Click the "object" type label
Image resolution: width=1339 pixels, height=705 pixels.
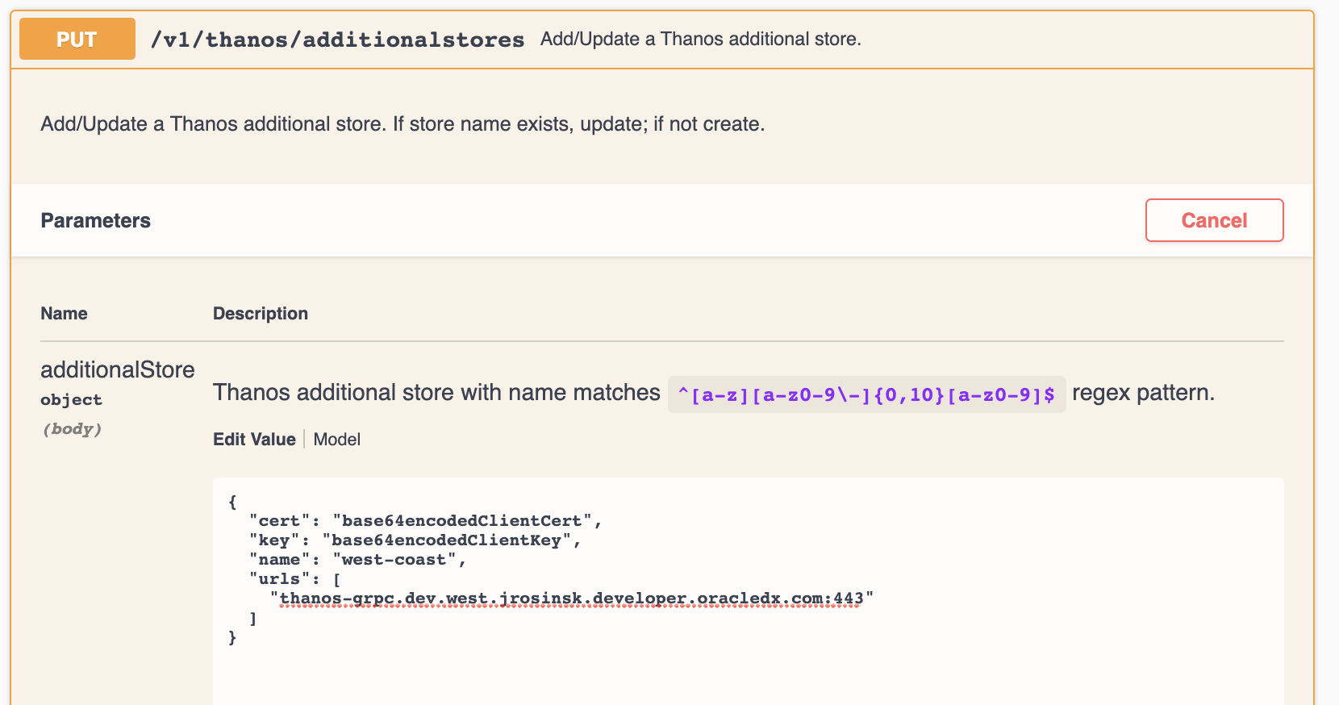click(71, 400)
